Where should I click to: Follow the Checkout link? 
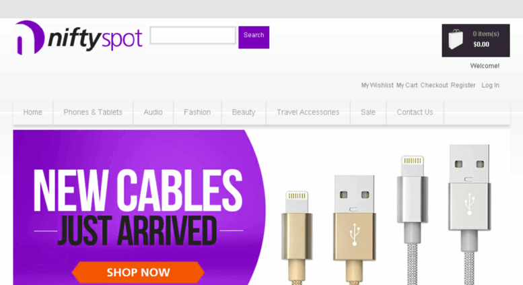434,85
